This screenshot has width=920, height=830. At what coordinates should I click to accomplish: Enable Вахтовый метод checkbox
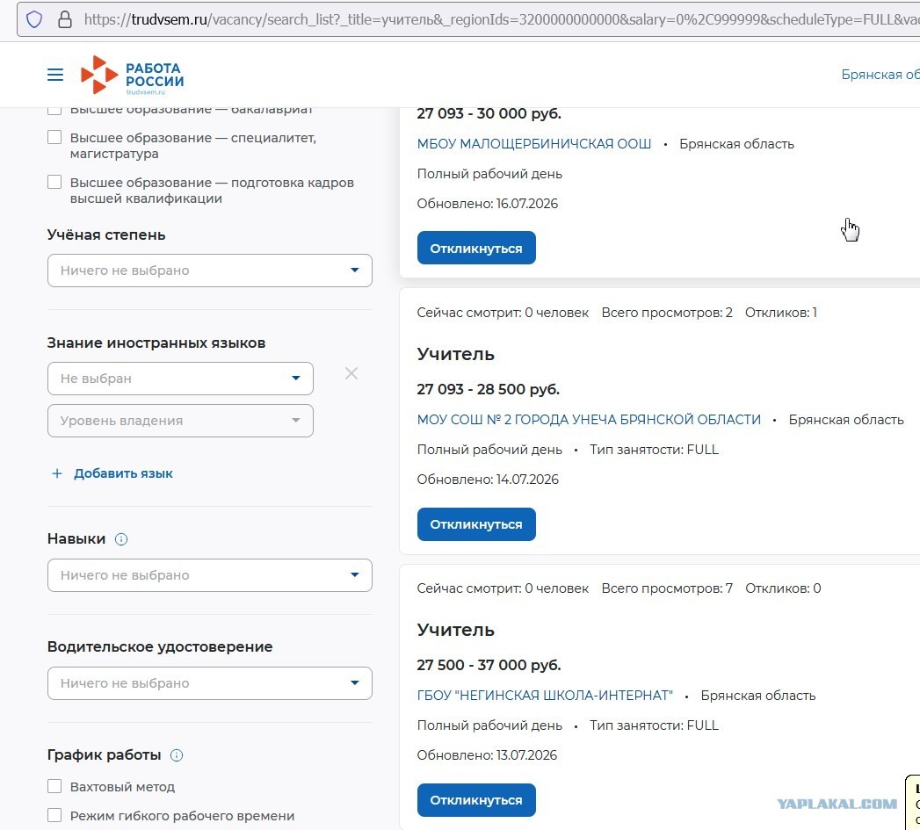(x=54, y=786)
